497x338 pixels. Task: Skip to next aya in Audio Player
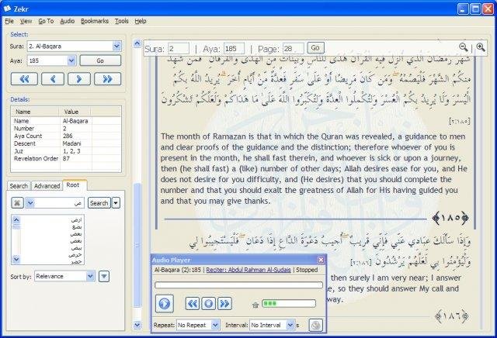pos(224,304)
